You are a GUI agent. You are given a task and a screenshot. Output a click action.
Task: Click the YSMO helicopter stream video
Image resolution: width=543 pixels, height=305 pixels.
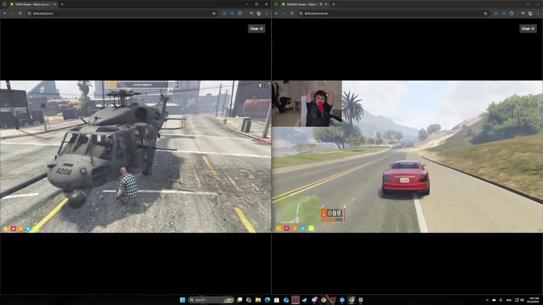136,156
